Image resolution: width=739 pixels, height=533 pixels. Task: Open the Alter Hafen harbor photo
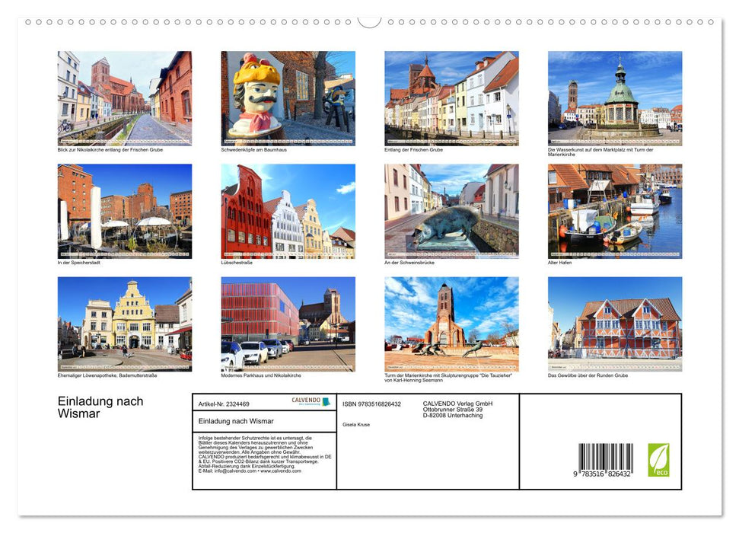(x=615, y=211)
